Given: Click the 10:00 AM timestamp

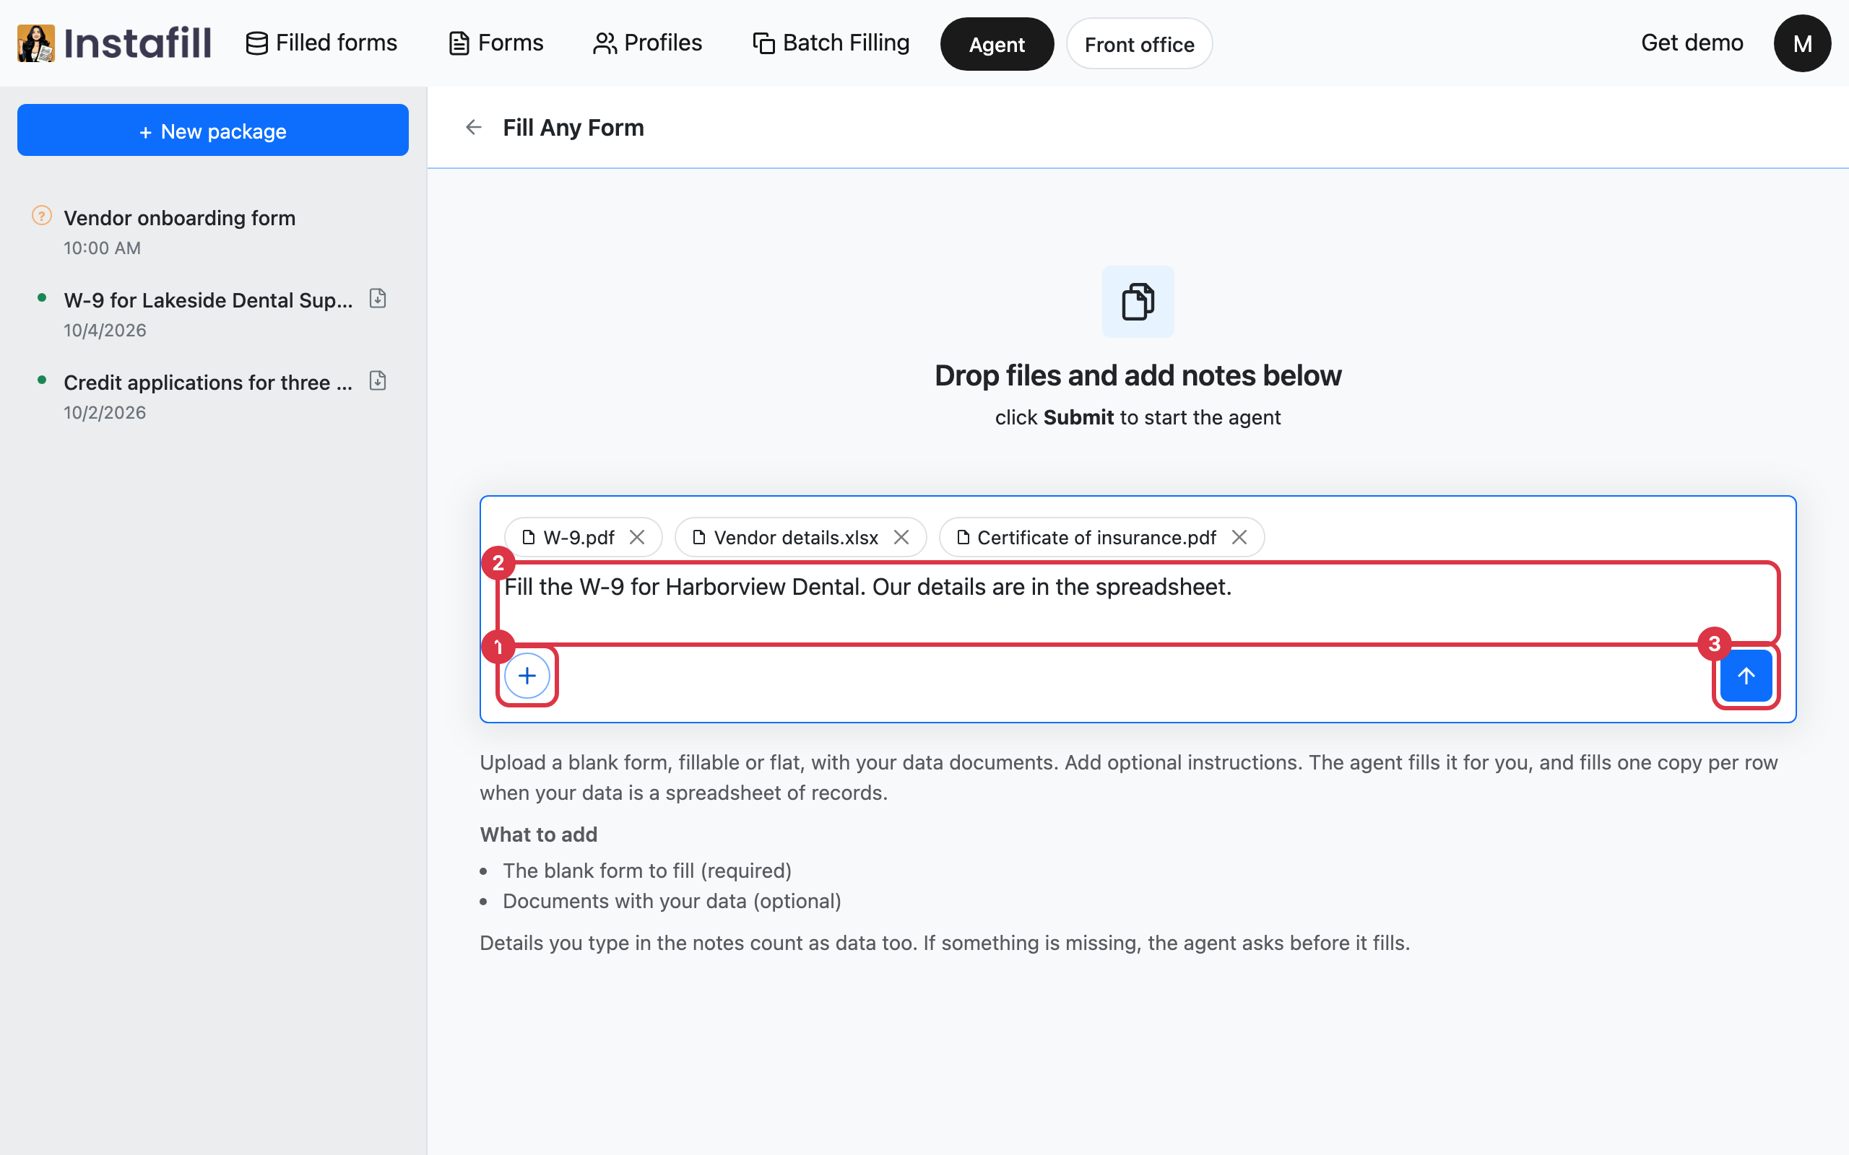Looking at the screenshot, I should [103, 248].
